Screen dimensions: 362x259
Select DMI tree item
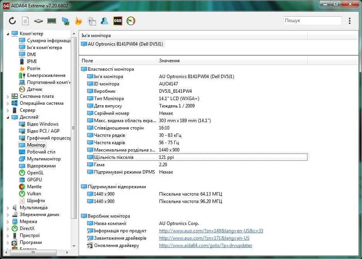point(31,55)
